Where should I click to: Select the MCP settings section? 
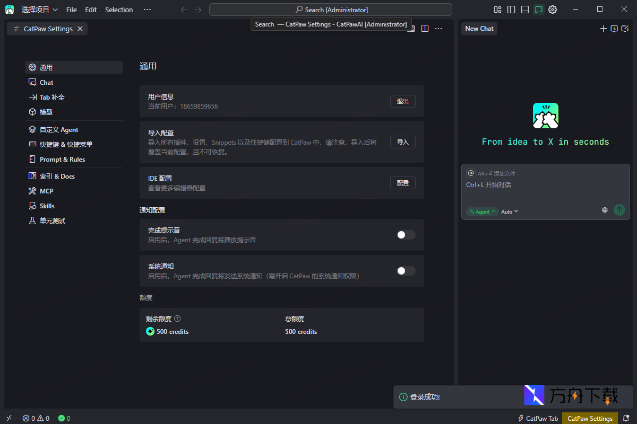(x=47, y=191)
